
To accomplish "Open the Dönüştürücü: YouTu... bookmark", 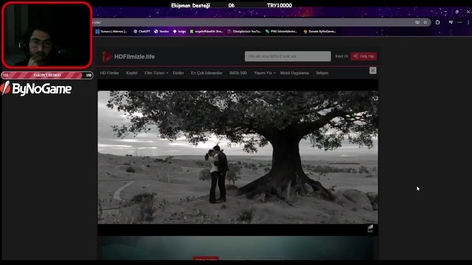I will 244,31.
